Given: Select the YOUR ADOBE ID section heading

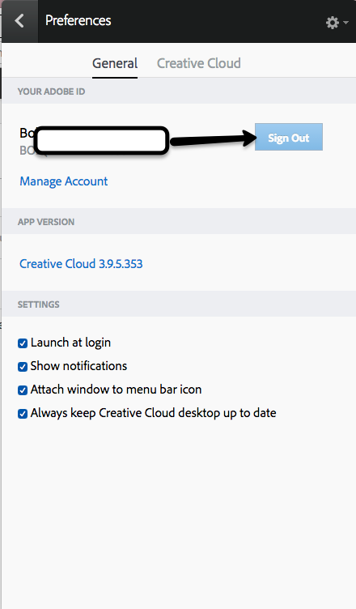Looking at the screenshot, I should coord(51,92).
